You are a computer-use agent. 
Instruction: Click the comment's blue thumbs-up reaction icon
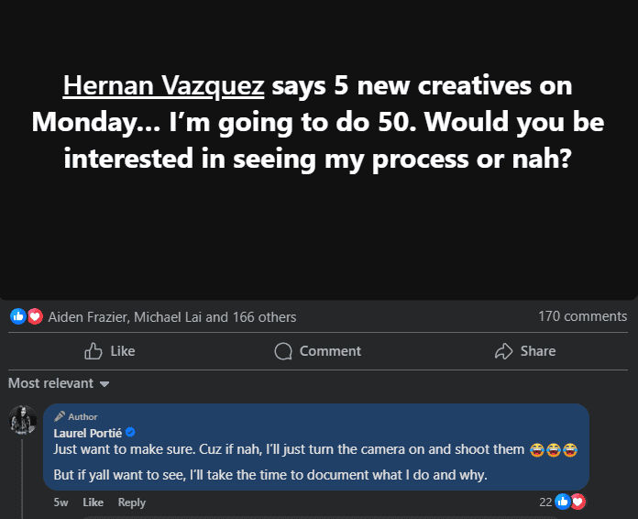click(x=562, y=502)
